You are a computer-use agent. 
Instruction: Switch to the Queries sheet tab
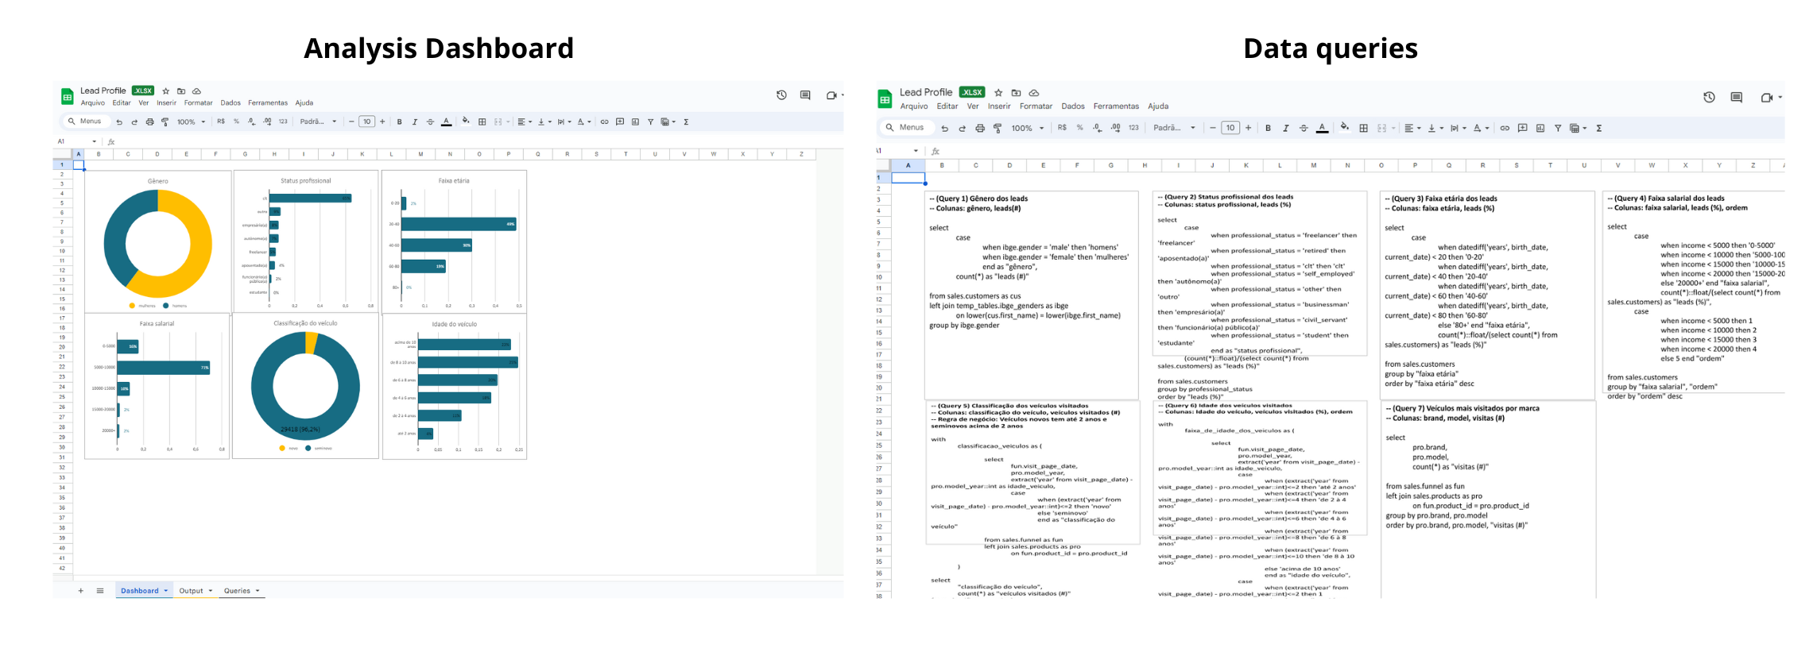point(237,591)
